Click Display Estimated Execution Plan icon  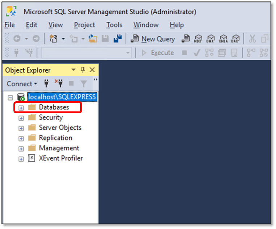(x=209, y=53)
